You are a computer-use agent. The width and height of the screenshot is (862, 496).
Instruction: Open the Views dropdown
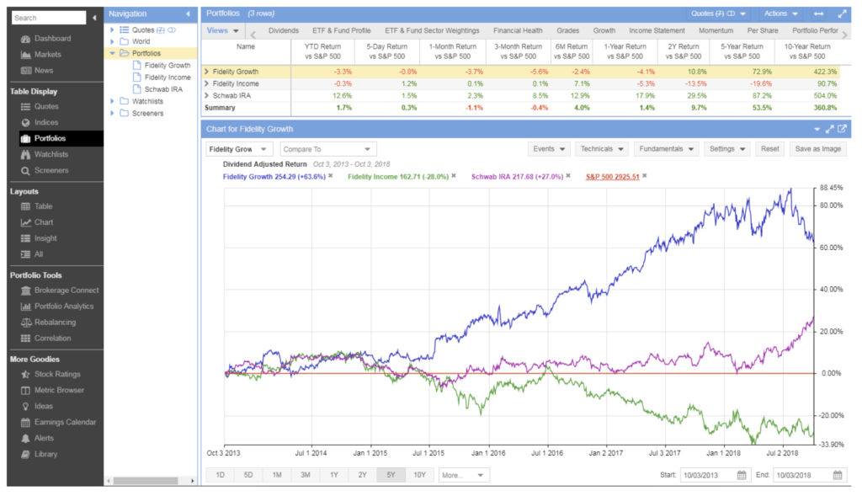(222, 31)
